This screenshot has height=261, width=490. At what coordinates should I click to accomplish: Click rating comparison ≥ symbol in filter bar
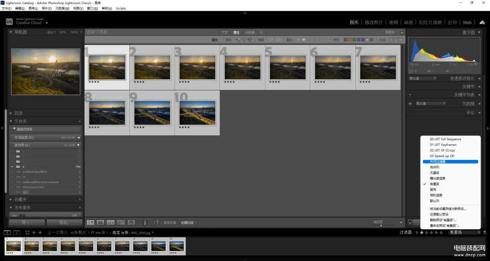(417, 232)
